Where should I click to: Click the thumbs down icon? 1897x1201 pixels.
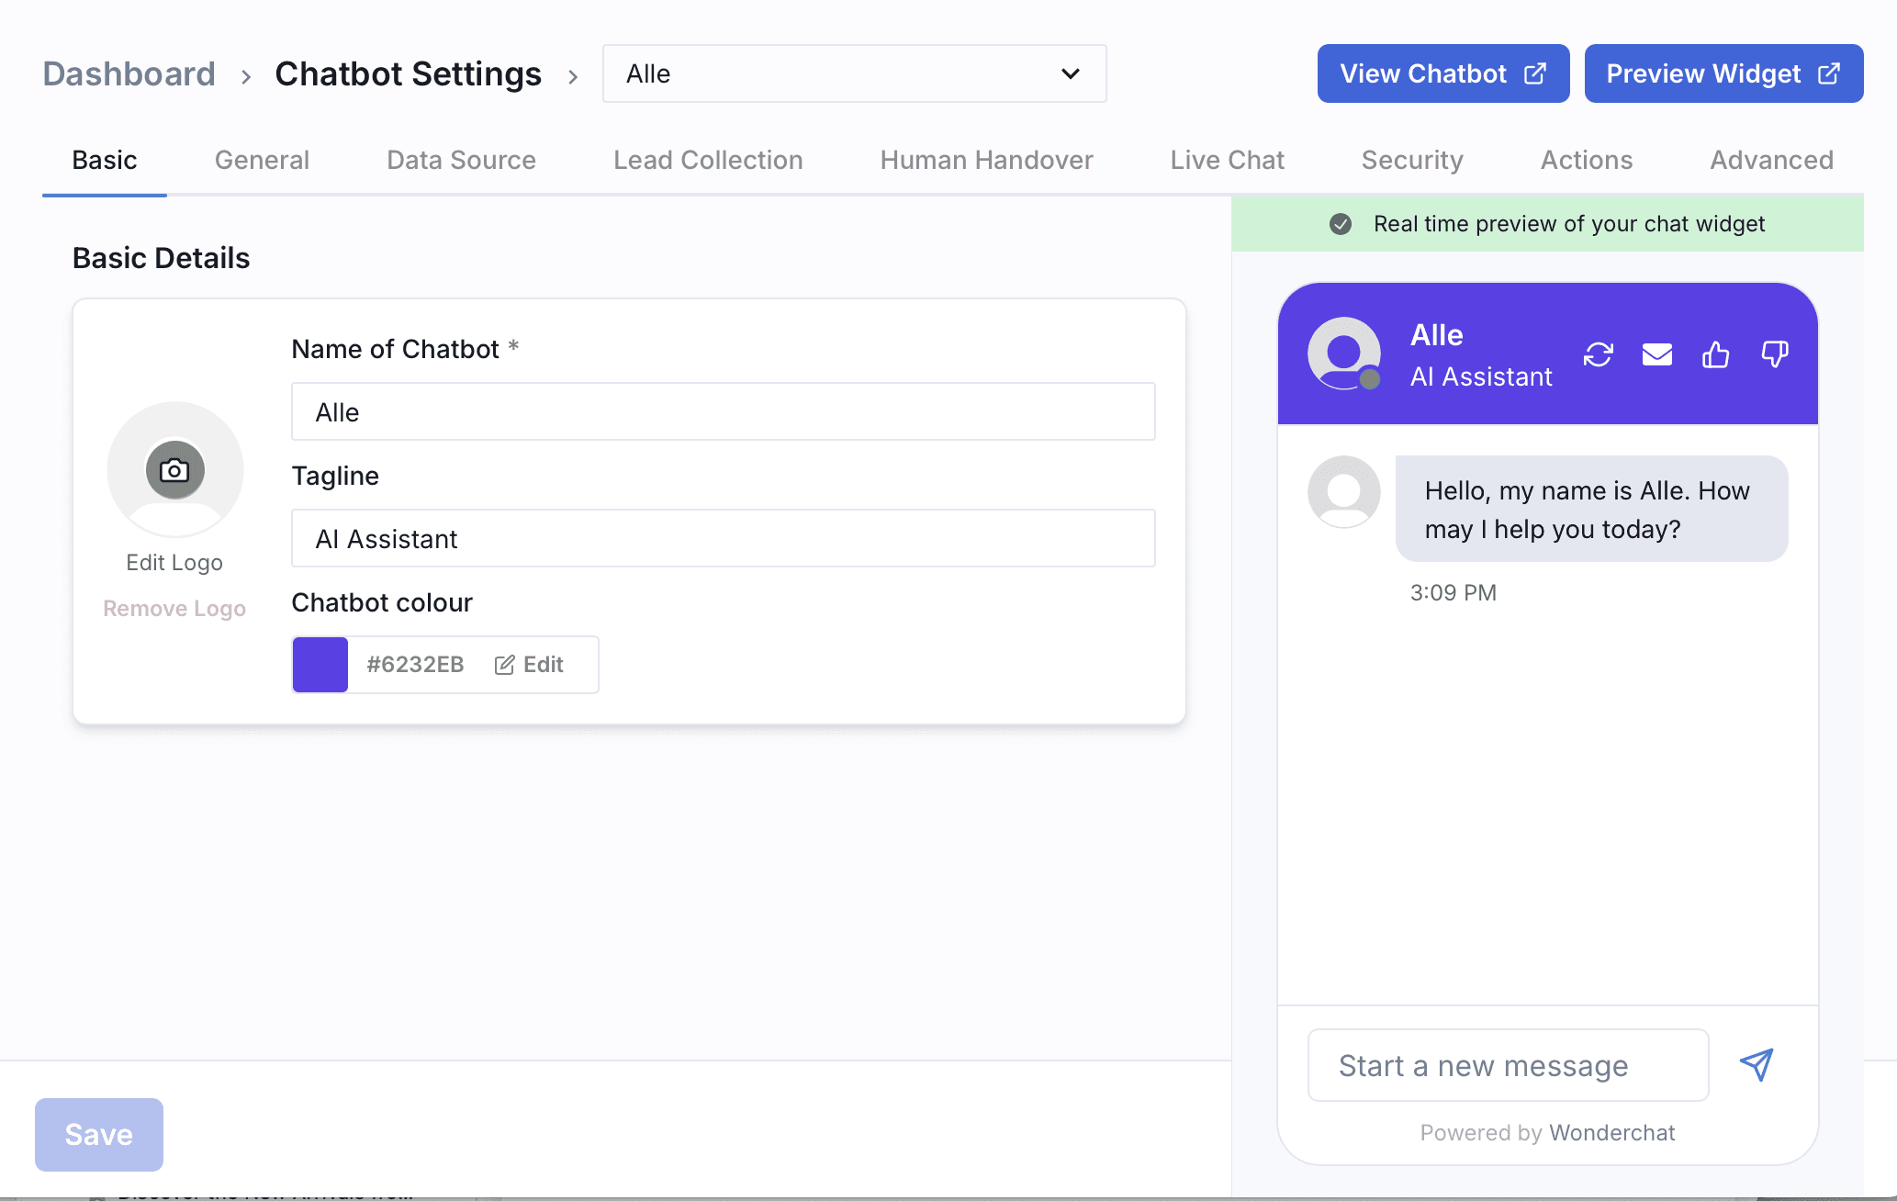click(x=1774, y=354)
